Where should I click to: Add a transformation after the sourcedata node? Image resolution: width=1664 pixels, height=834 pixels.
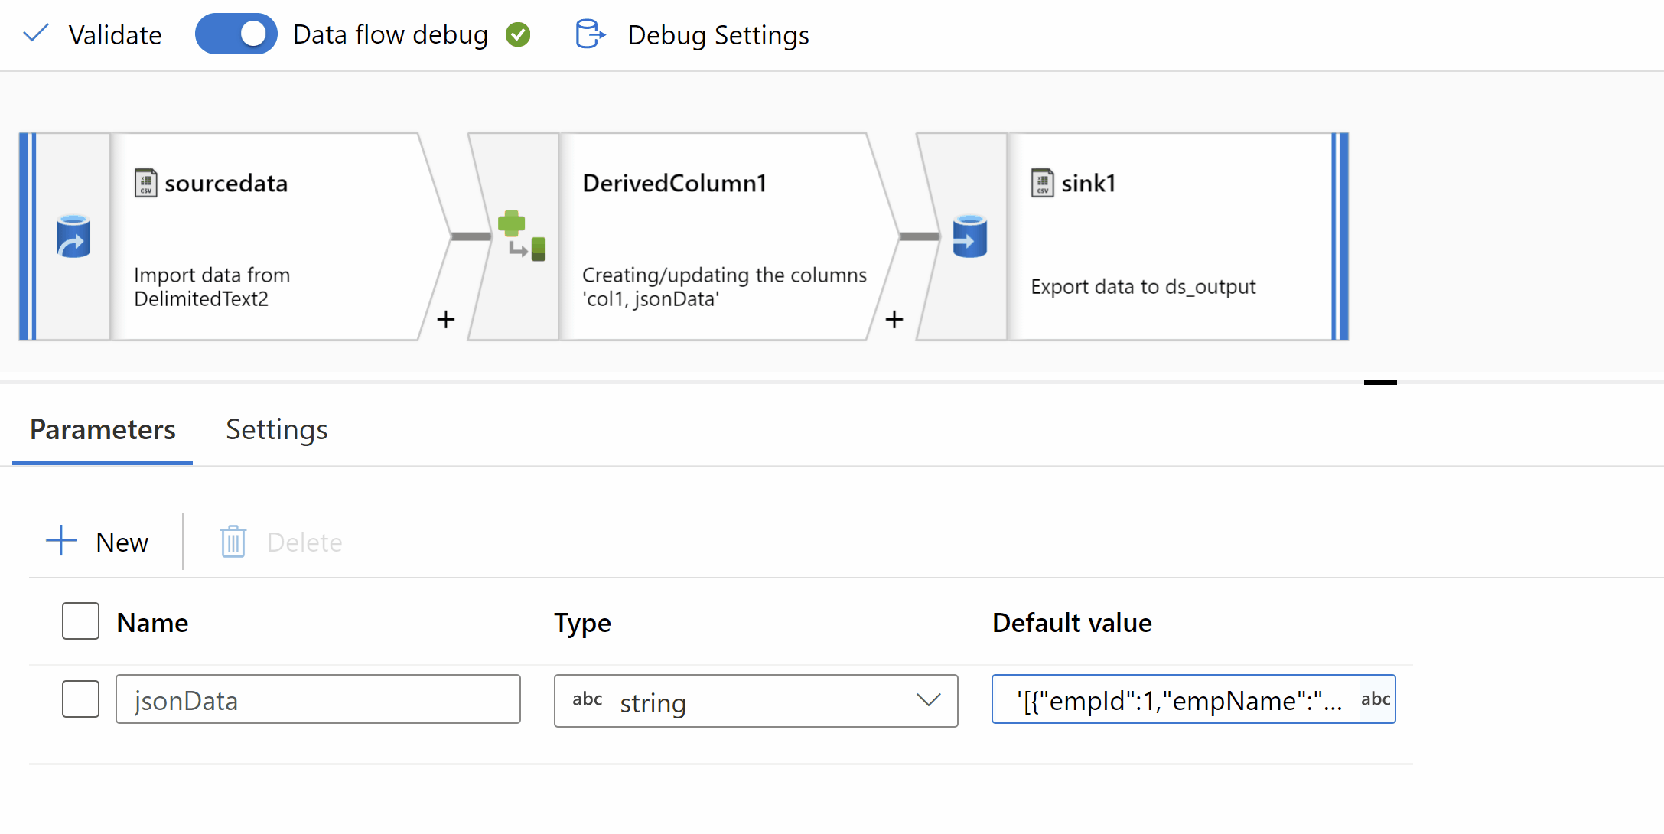tap(446, 319)
